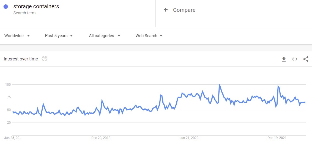312x150 pixels.
Task: Click the 100 value on the y-axis
Action: click(9, 84)
